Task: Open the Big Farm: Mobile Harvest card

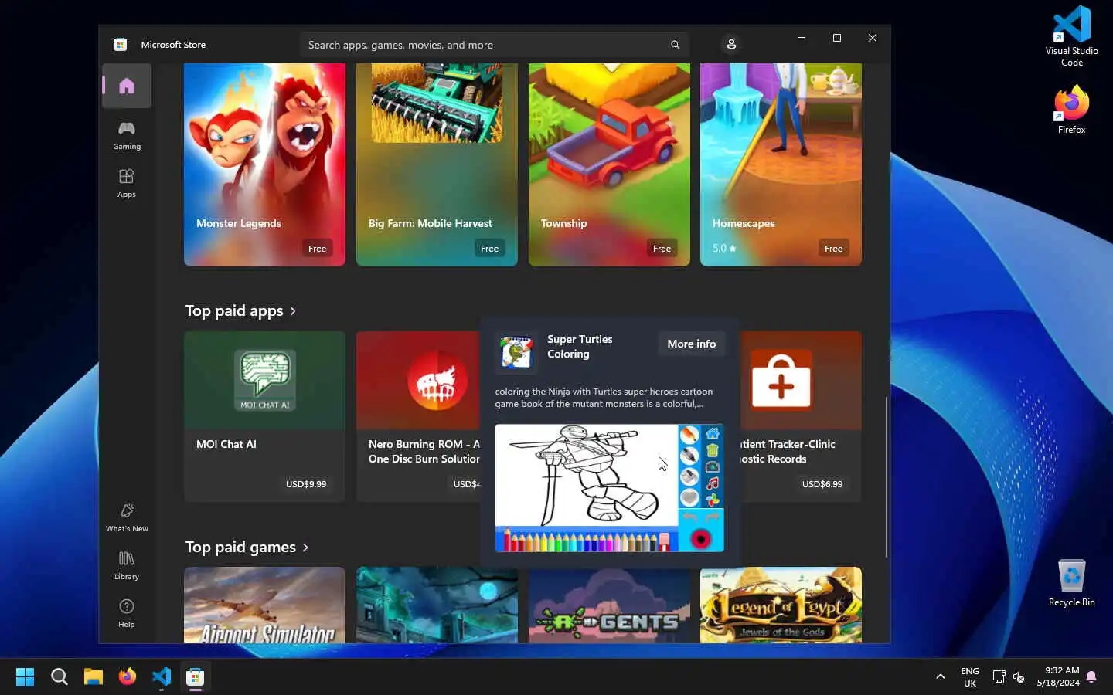Action: 437,164
